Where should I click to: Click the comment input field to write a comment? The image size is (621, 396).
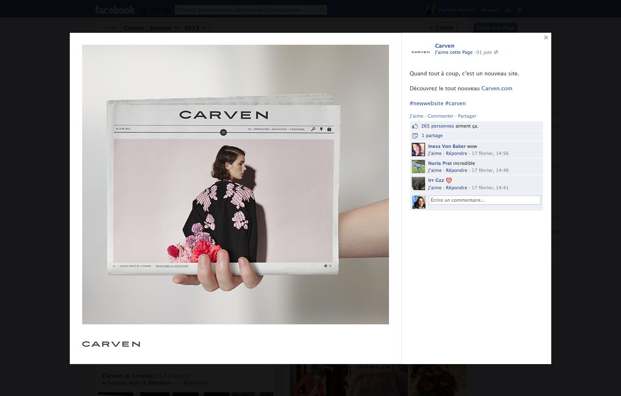[x=484, y=200]
